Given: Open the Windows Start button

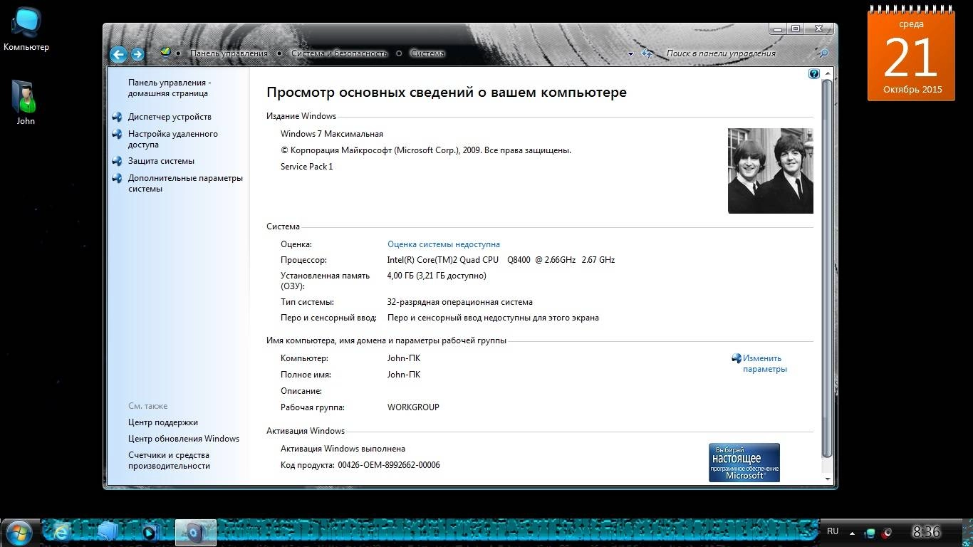Looking at the screenshot, I should coord(18,532).
